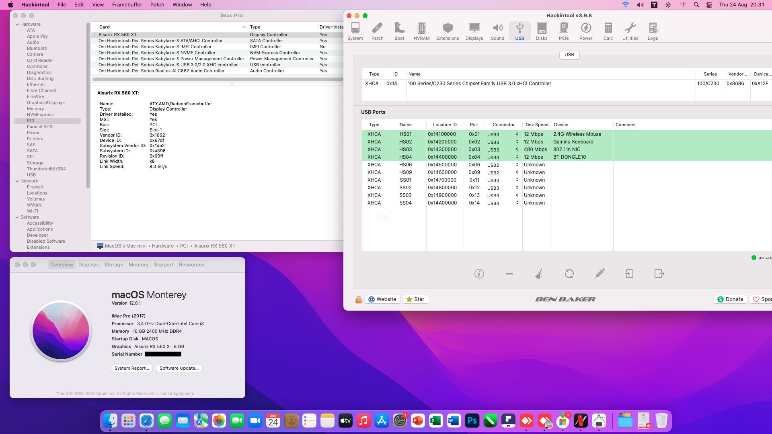Open Safari from the Dock
Image resolution: width=772 pixels, height=434 pixels.
click(x=146, y=421)
